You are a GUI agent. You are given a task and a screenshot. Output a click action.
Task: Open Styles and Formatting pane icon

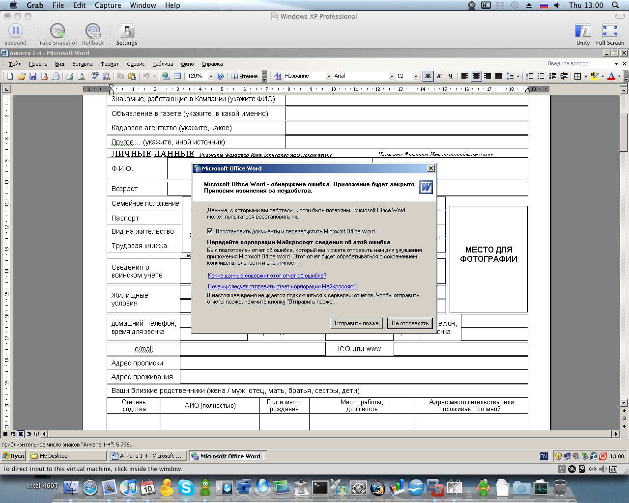[x=278, y=76]
